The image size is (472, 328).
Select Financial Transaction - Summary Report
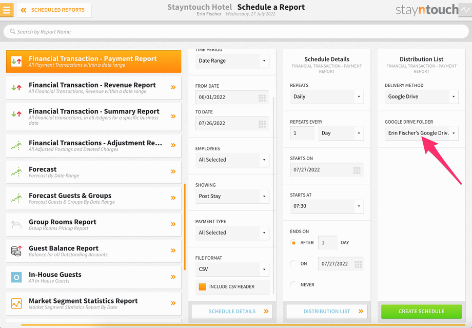click(93, 117)
